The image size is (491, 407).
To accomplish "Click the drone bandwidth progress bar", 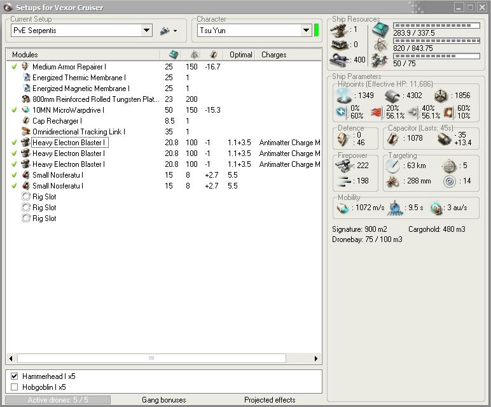I will (436, 56).
